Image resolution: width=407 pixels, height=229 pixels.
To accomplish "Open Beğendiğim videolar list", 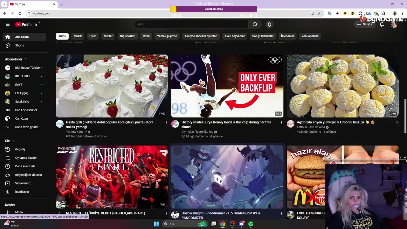I will tap(24, 175).
